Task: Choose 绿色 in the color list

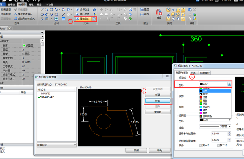Action: coord(215,104)
